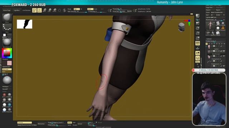
Task: Click the SwitchColor button
Action: (7, 67)
